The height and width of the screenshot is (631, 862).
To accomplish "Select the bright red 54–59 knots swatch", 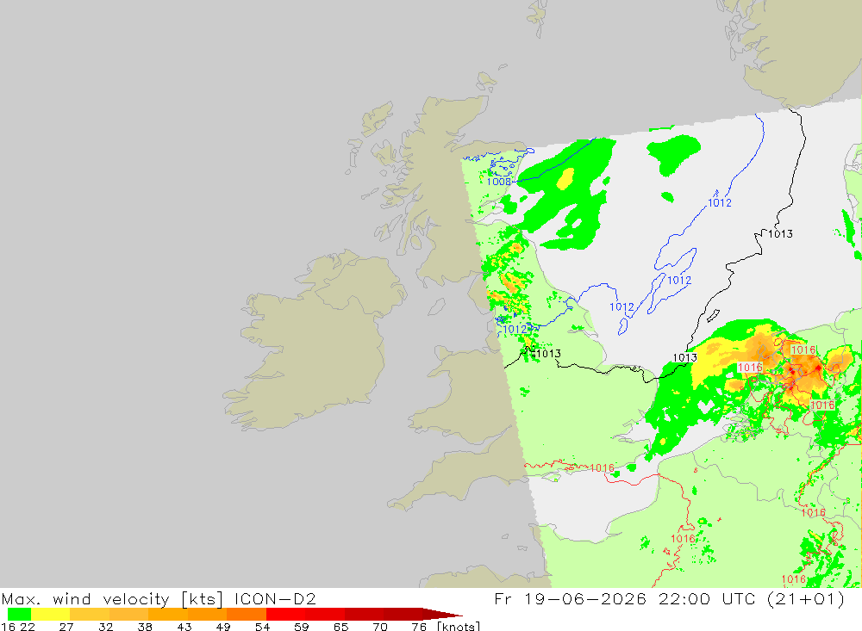I will 285,614.
